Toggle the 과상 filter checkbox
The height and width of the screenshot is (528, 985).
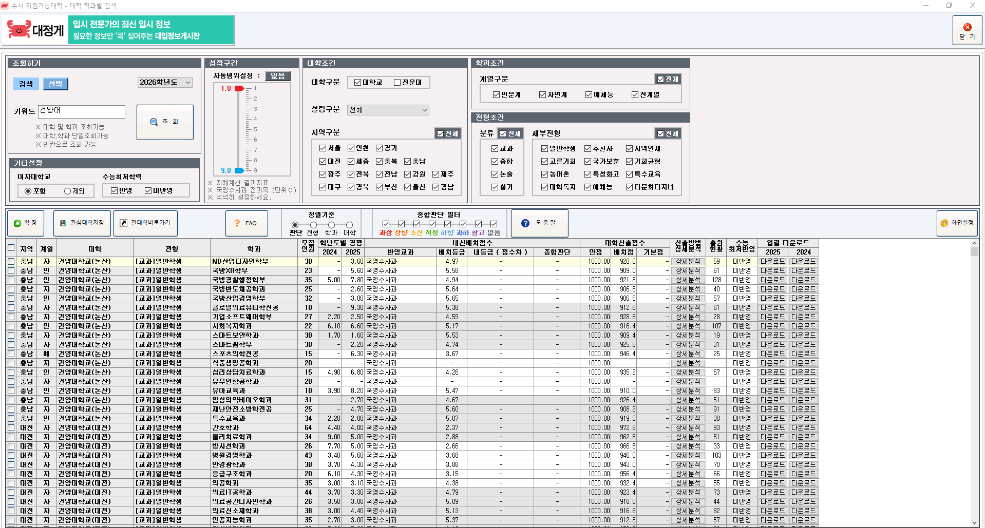[x=386, y=224]
